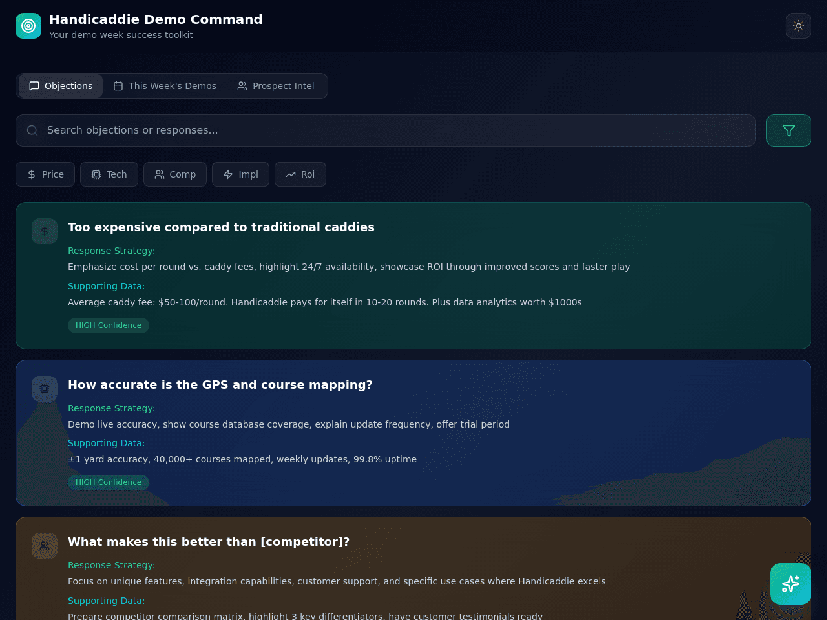Toggle the light/dark theme sun button
827x620 pixels.
point(799,26)
